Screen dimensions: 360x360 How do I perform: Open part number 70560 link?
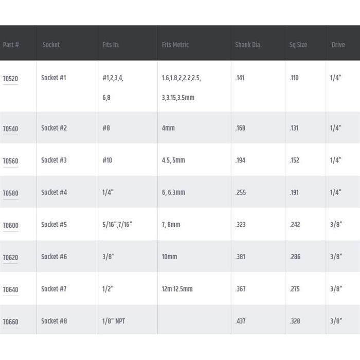click(10, 161)
